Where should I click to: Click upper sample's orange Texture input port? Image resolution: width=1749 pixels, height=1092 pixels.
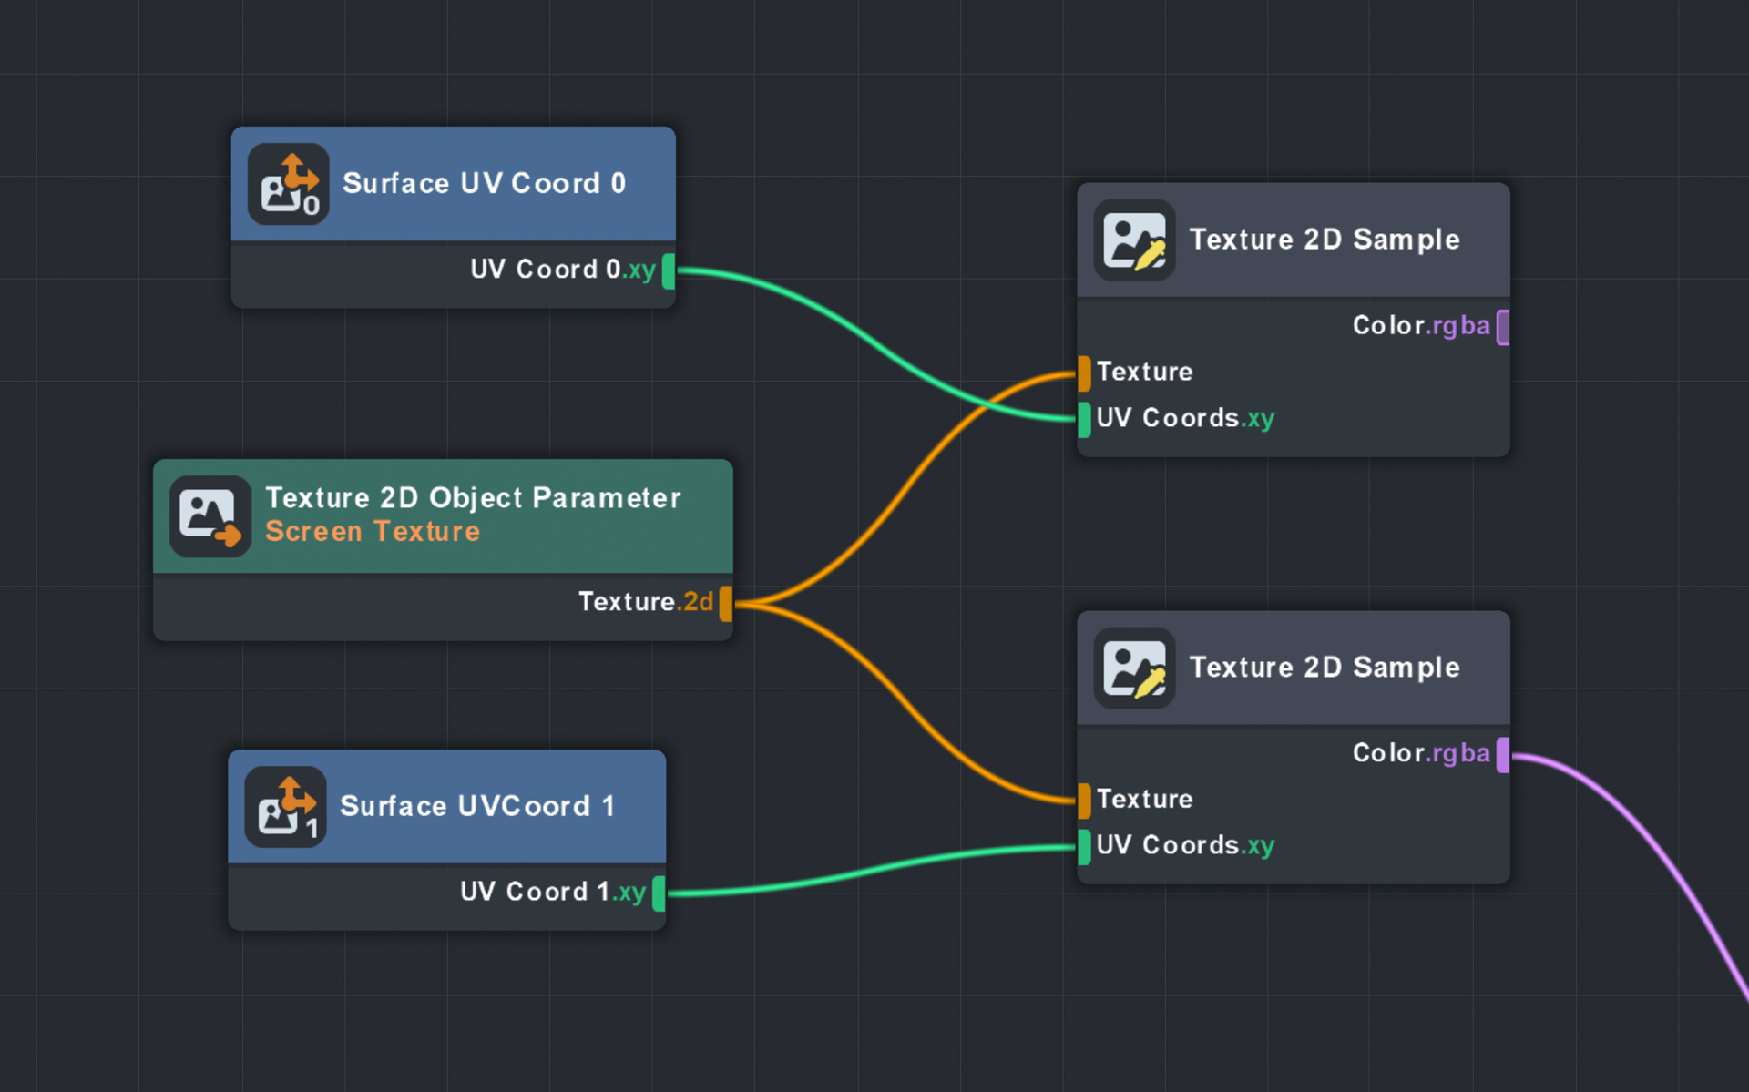tap(1084, 373)
